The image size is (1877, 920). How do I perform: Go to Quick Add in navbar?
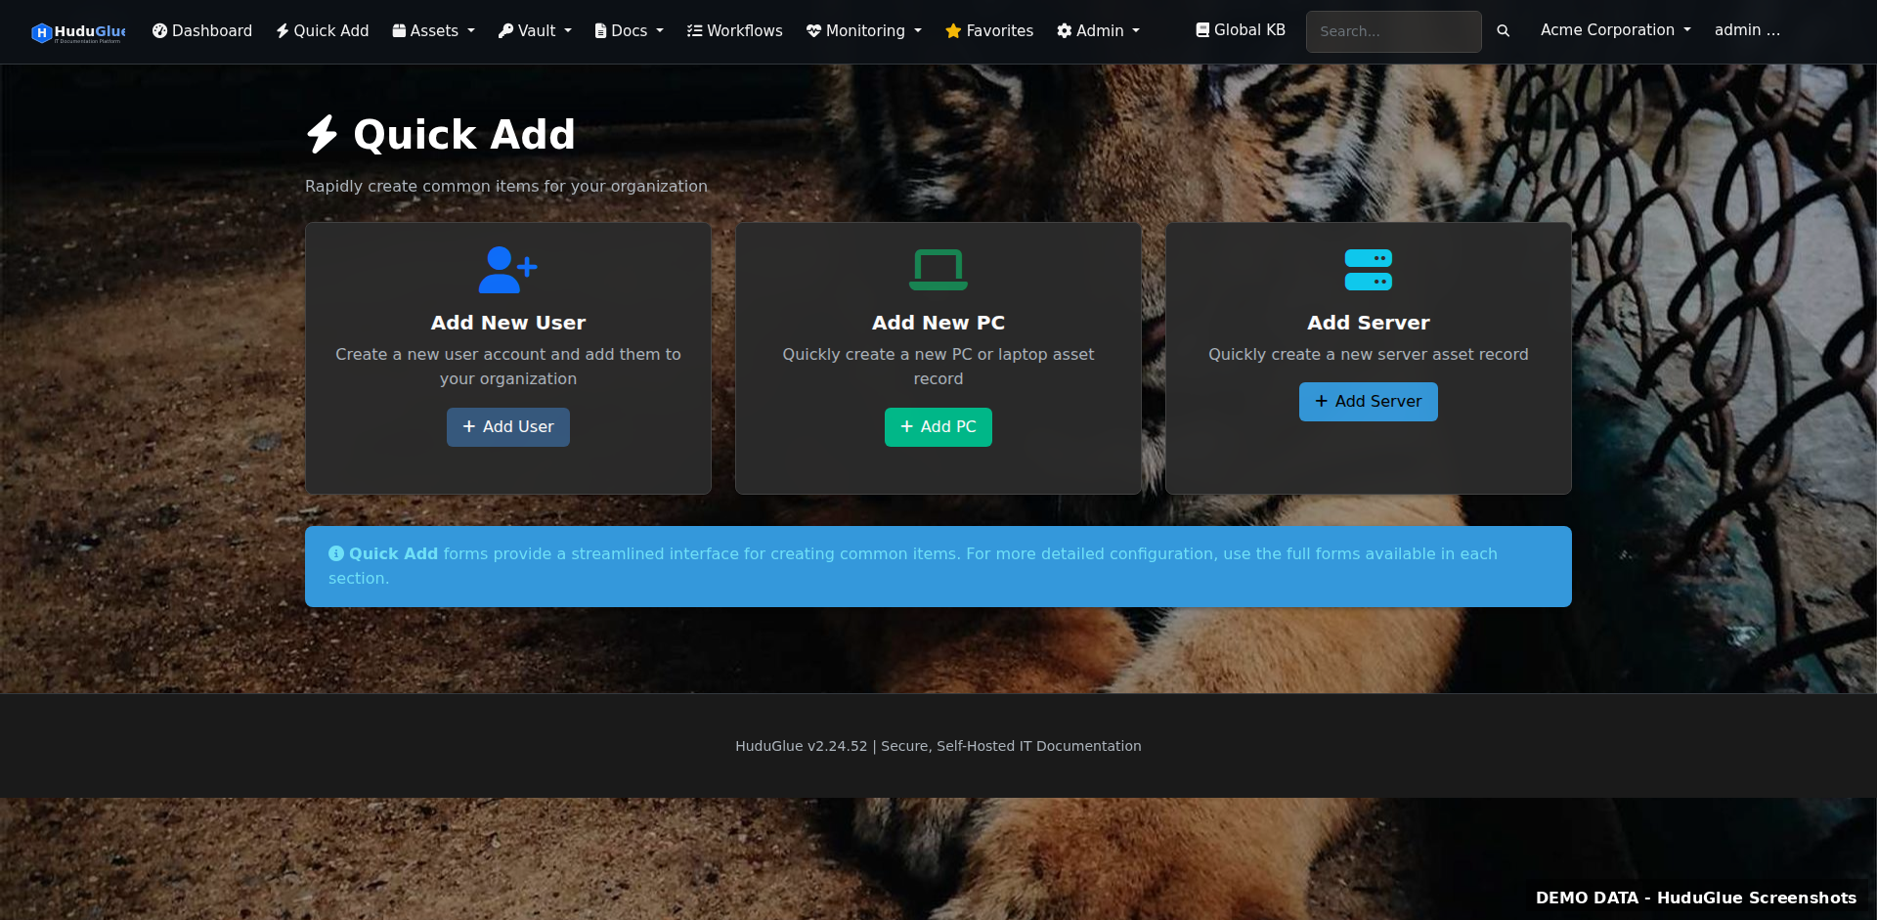(x=323, y=31)
